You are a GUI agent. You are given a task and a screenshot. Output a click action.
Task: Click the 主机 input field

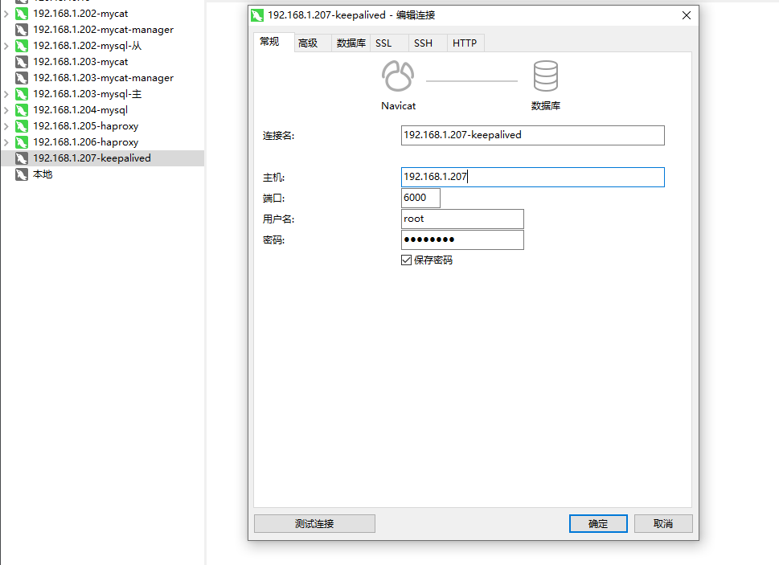coord(532,177)
